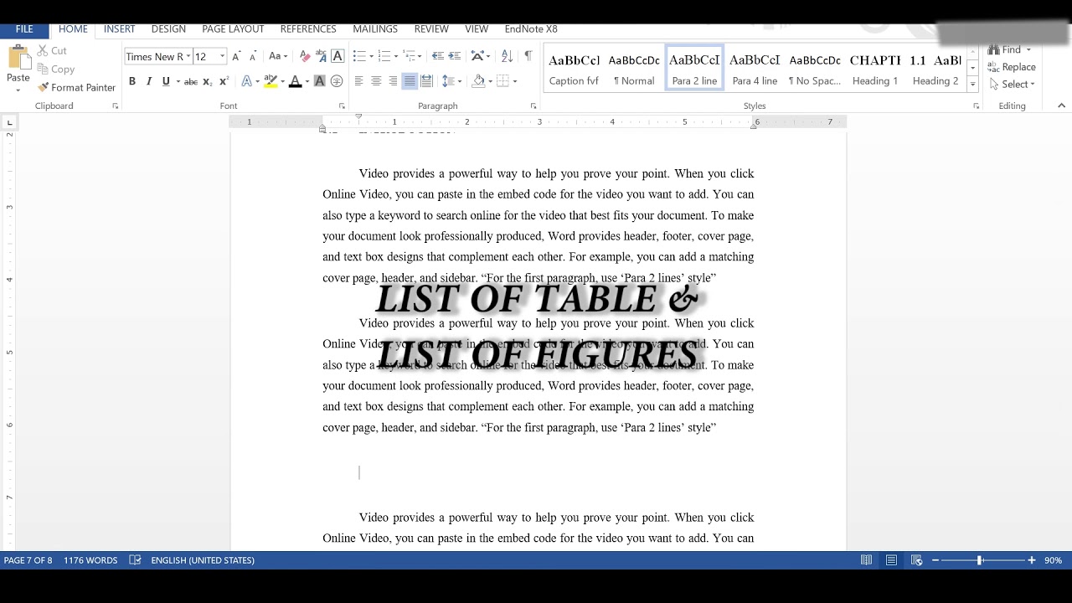Click the 1176 WORDS count
Viewport: 1072px width, 603px height.
pyautogui.click(x=90, y=560)
